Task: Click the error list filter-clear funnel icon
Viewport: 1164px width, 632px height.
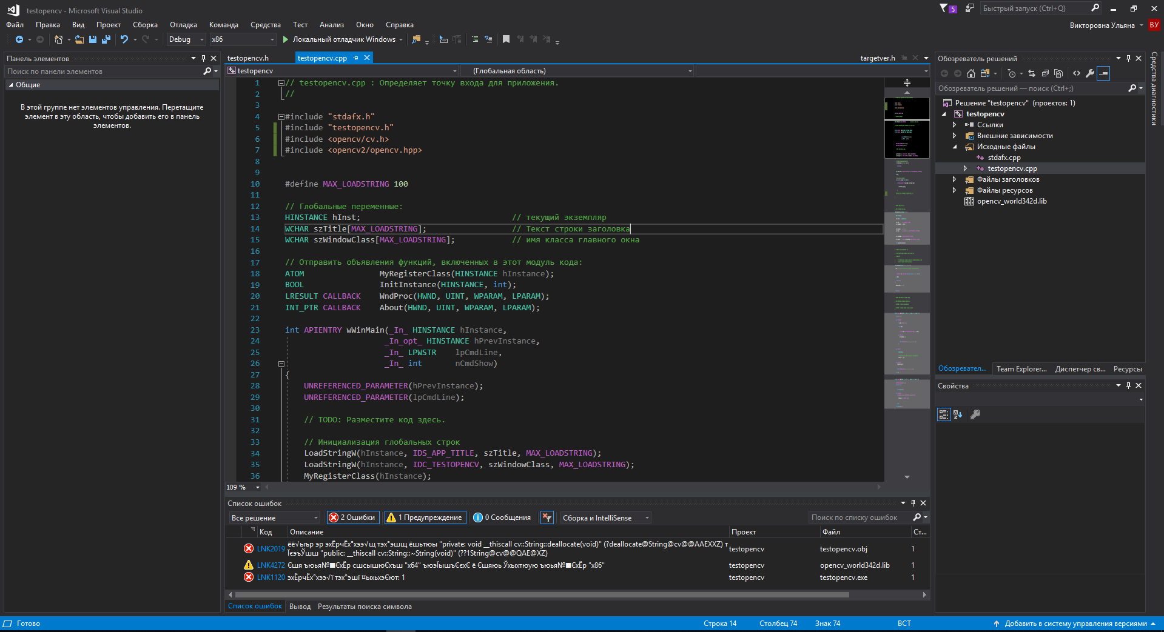Action: (x=547, y=517)
